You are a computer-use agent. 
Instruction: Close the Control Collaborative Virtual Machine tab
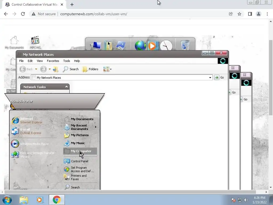(x=62, y=5)
